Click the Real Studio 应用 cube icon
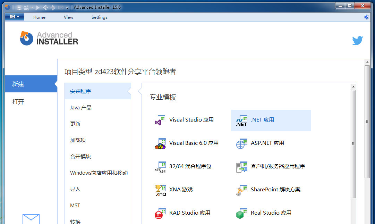 pos(241,214)
